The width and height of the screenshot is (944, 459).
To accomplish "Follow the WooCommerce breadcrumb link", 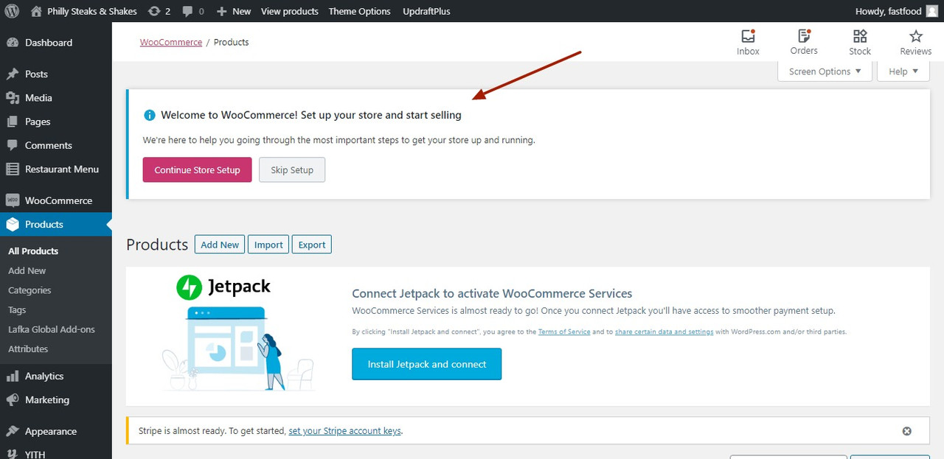I will point(171,42).
